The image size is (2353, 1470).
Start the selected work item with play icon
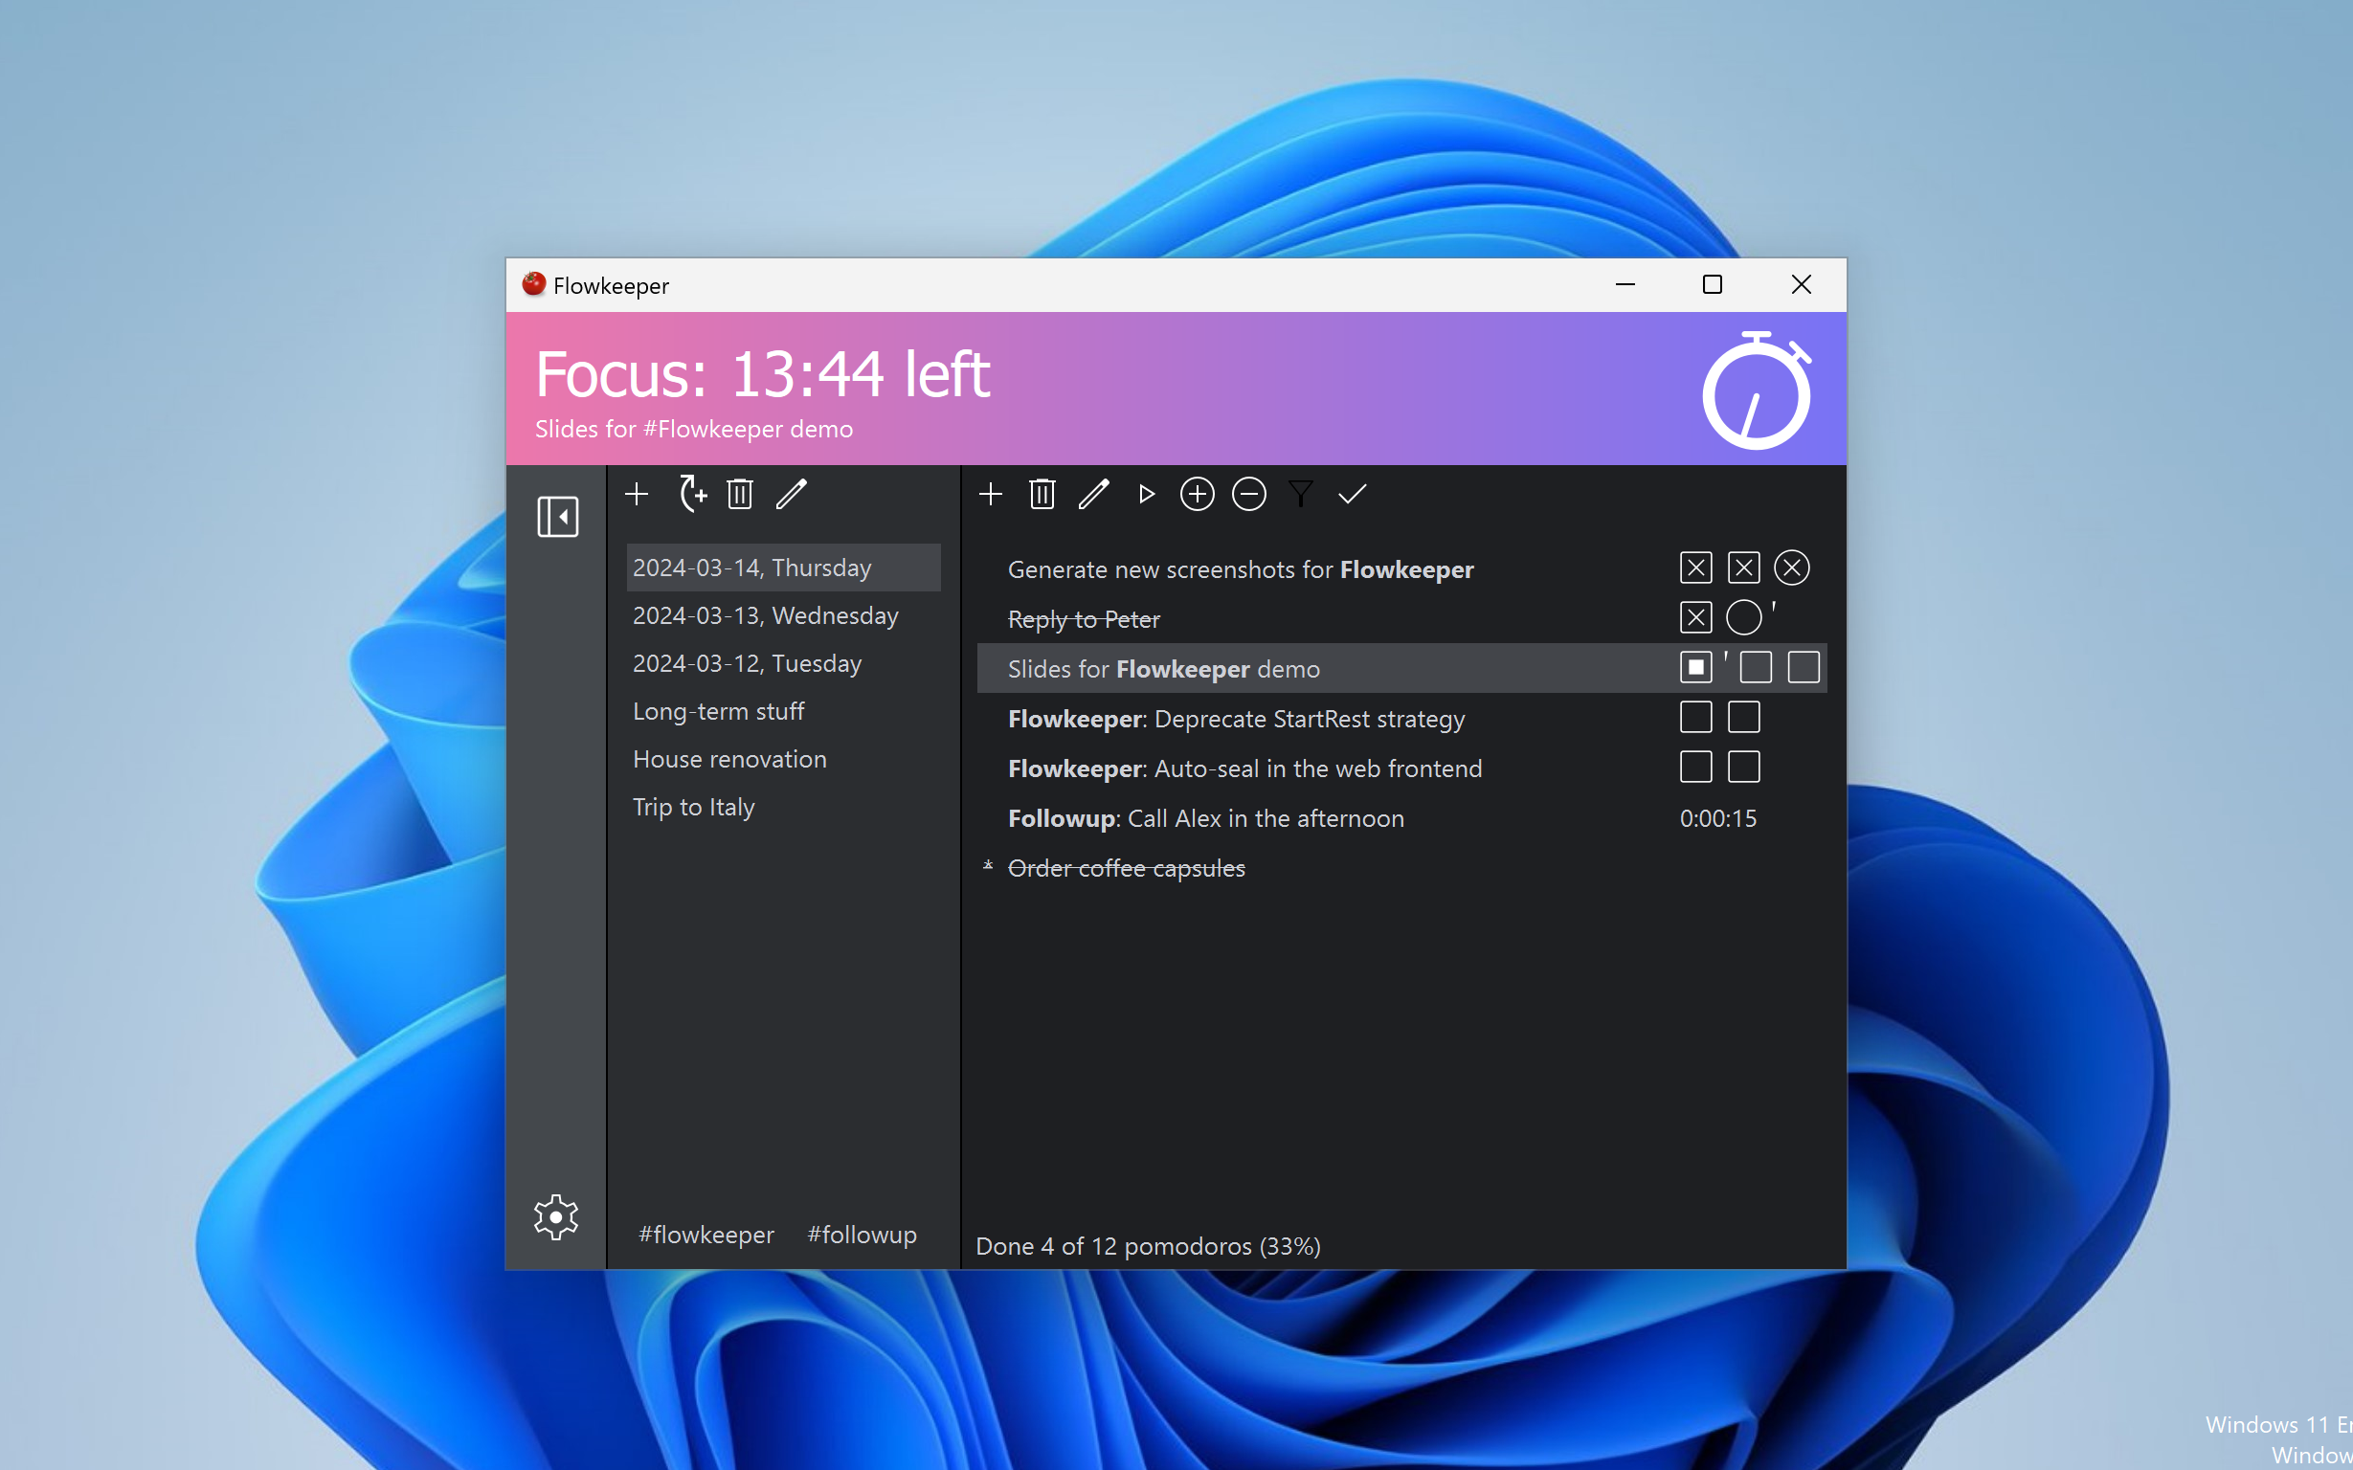tap(1147, 494)
